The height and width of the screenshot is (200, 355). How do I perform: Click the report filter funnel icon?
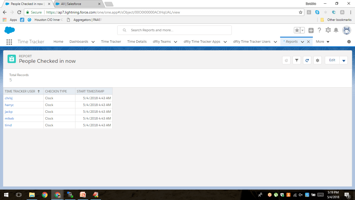click(x=297, y=60)
